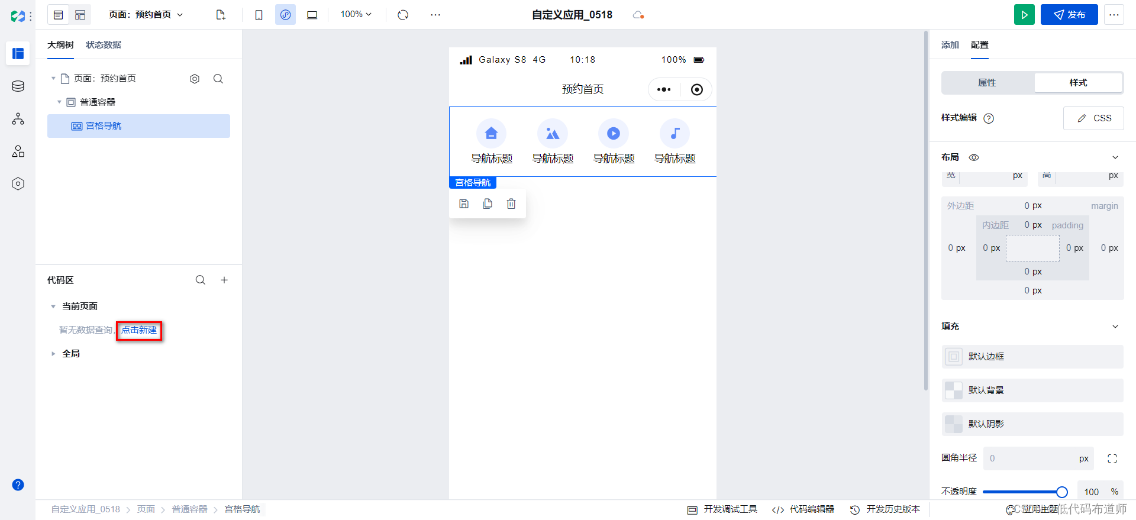1136x520 pixels.
Task: Search the outline tree
Action: (x=218, y=79)
